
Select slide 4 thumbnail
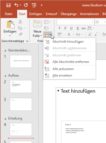pyautogui.click(x=21, y=129)
